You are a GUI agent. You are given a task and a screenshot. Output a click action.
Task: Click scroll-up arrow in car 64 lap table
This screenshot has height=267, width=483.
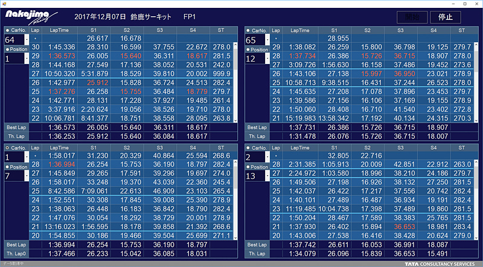pyautogui.click(x=235, y=45)
